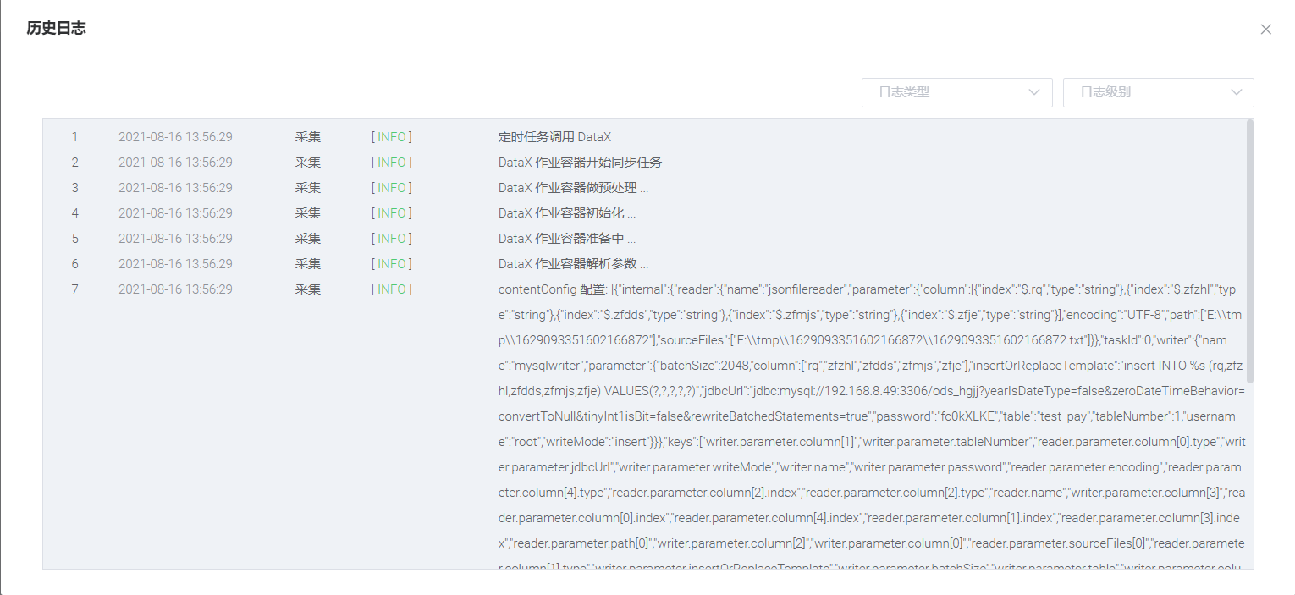
Task: Click the INFO level tag on contentConfig row
Action: click(x=392, y=289)
